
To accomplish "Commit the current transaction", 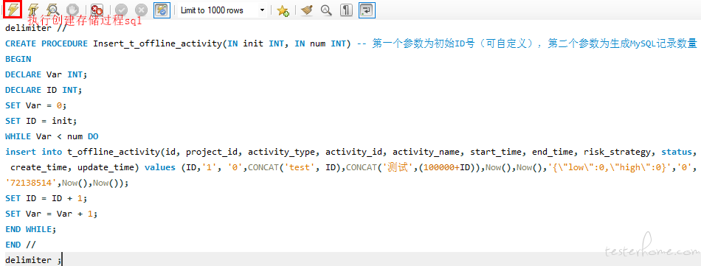I will 121,10.
